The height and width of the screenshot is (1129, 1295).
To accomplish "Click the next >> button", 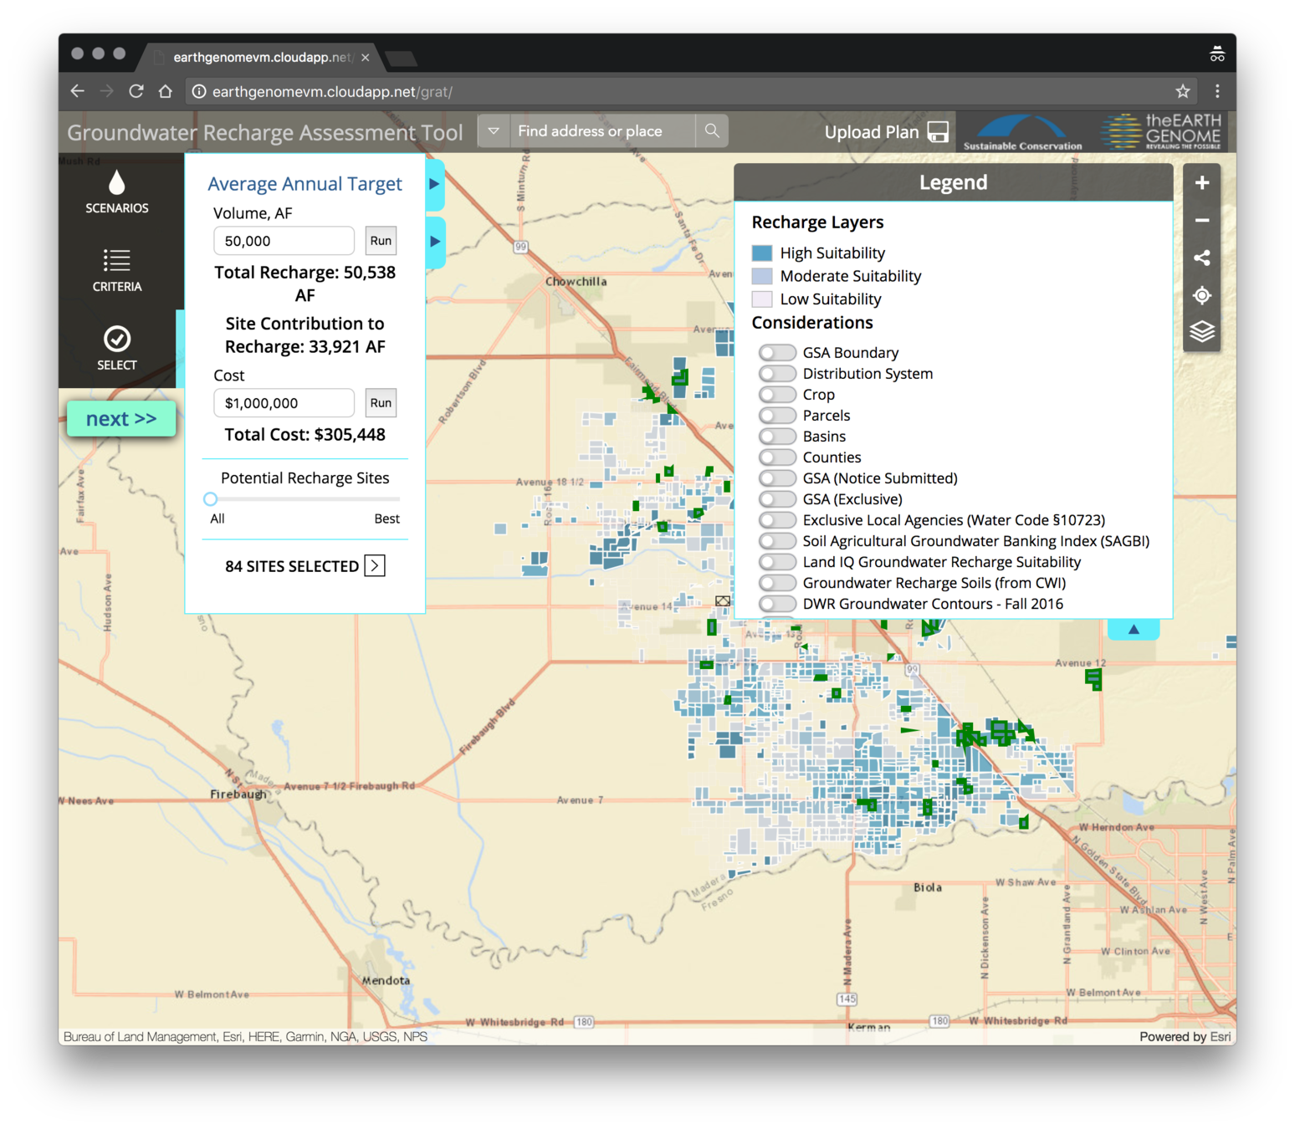I will [121, 419].
